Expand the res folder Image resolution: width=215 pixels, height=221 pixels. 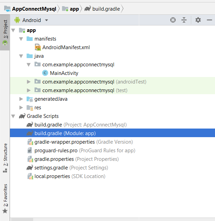pos(21,108)
